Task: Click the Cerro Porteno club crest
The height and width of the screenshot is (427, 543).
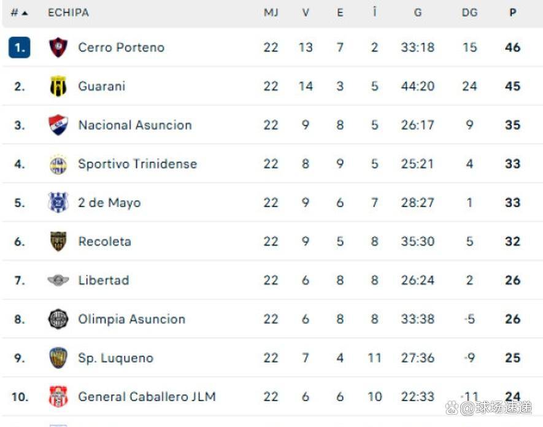Action: 58,47
